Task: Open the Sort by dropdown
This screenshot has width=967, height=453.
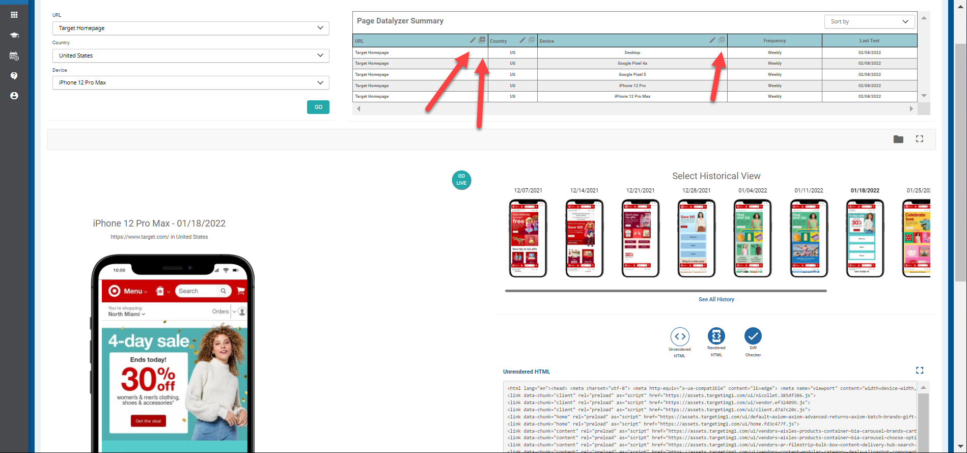Action: tap(869, 21)
